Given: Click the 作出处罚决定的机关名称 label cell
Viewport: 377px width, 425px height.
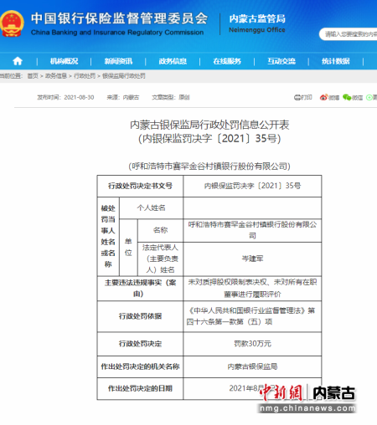Looking at the screenshot, I should point(140,366).
